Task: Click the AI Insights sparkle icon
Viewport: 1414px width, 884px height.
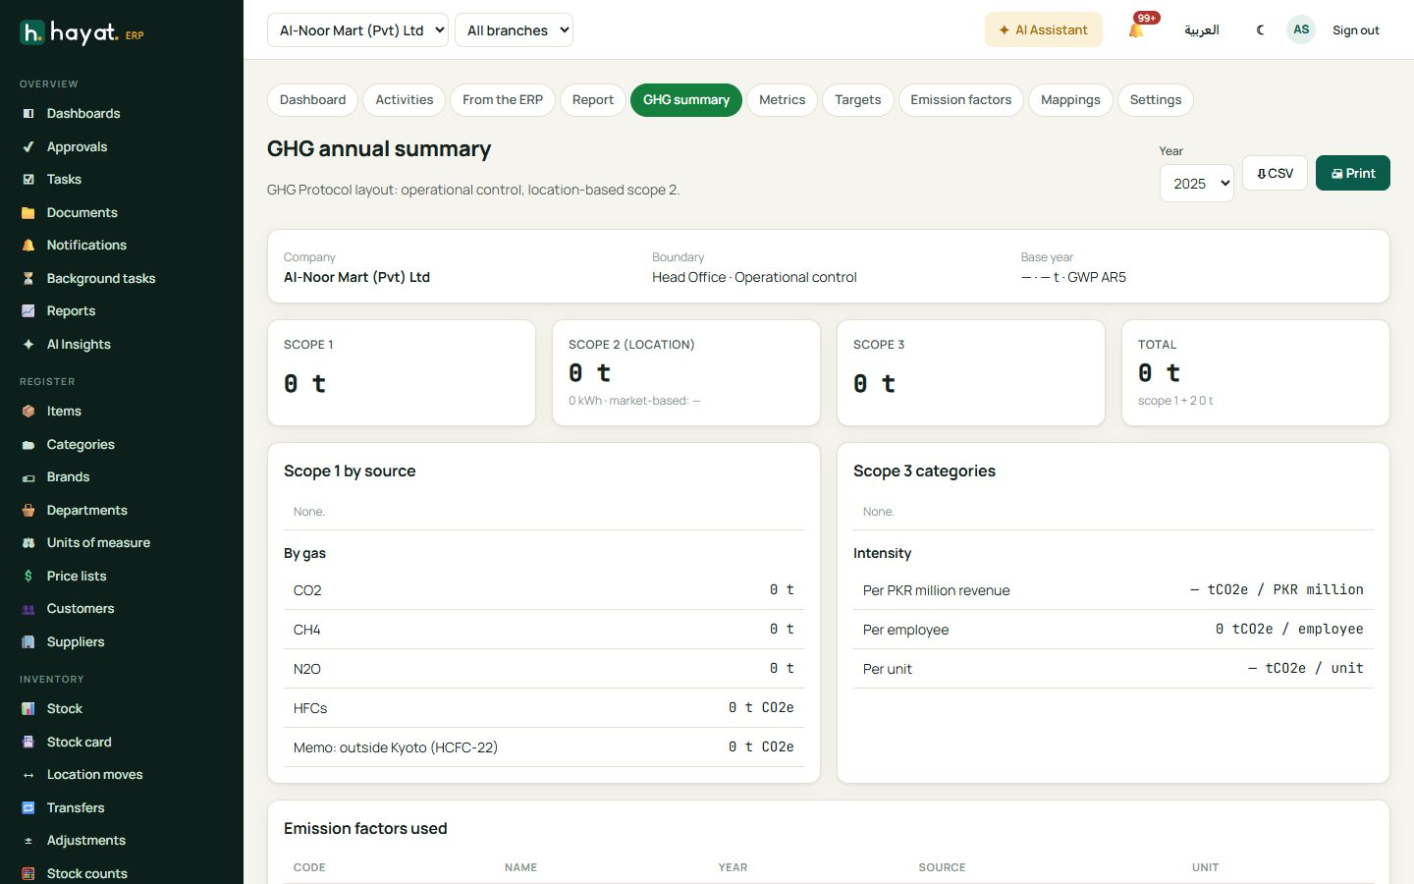Action: pos(28,345)
